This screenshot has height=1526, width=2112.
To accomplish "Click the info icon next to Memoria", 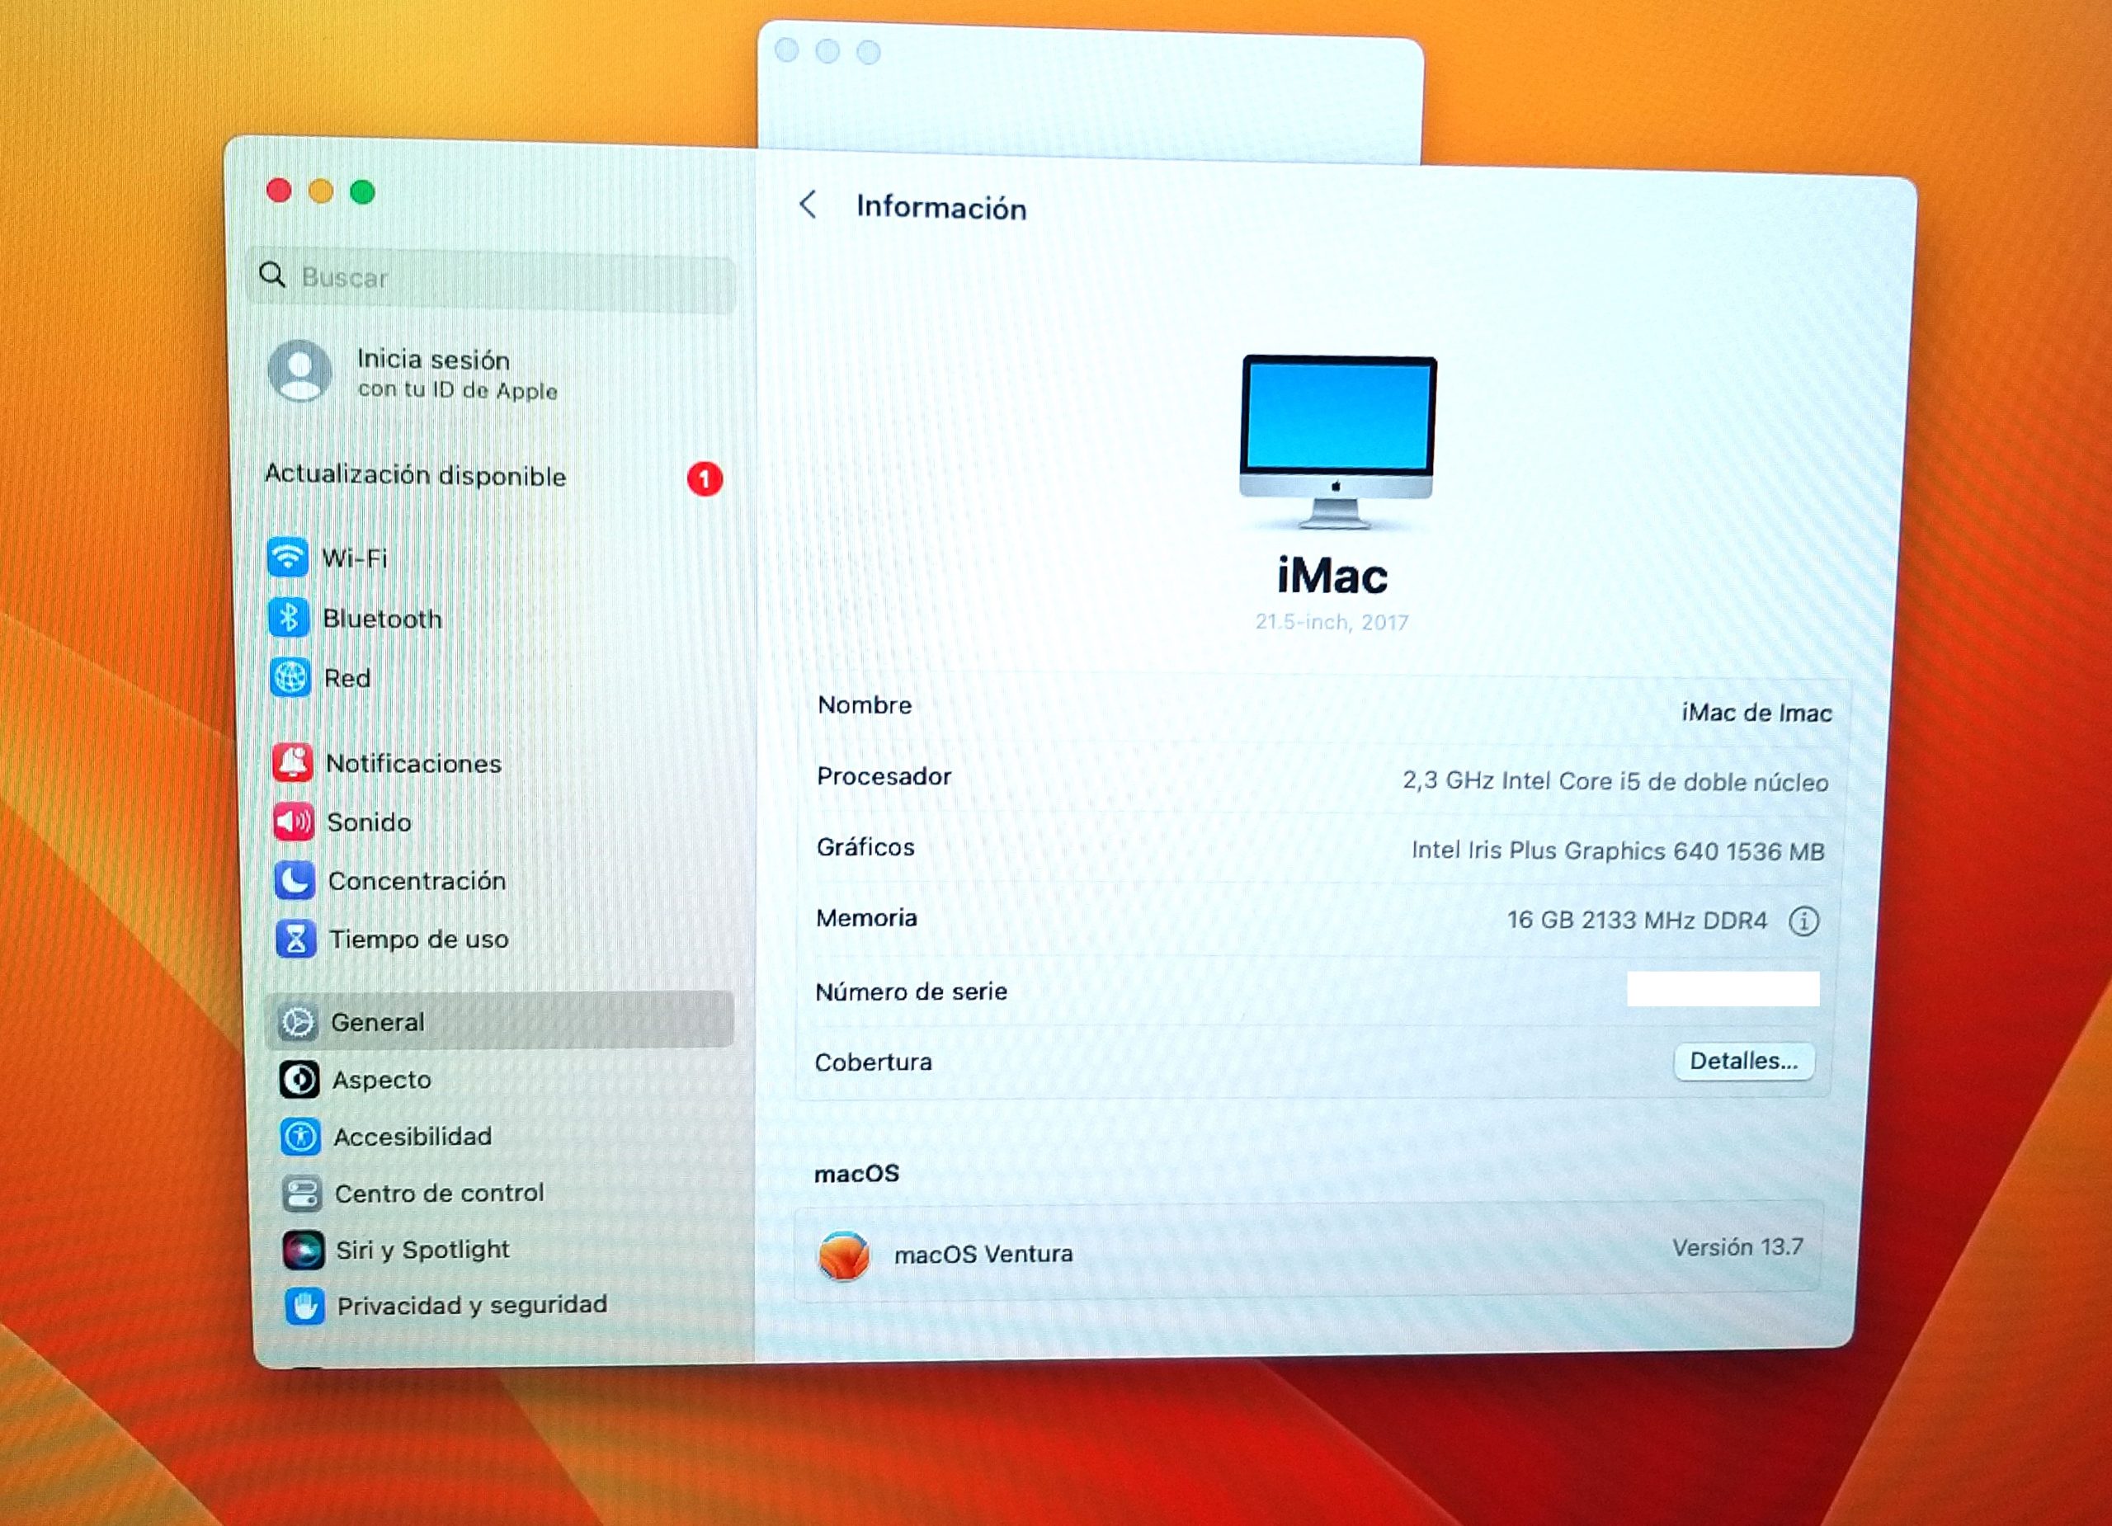I will point(1805,921).
